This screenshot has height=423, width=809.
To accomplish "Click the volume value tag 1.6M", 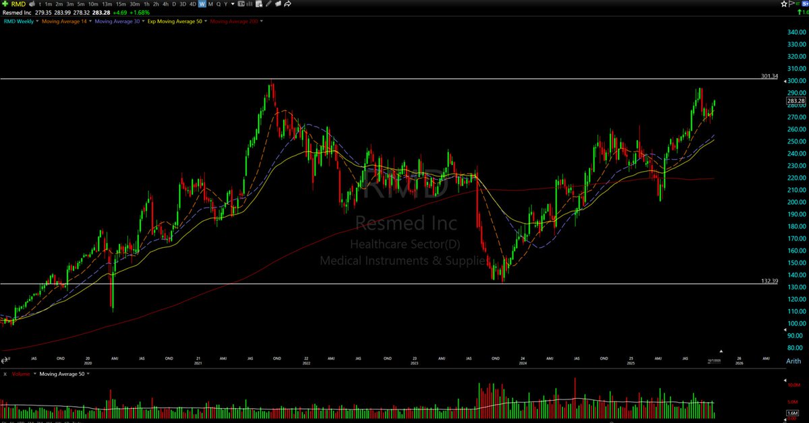I will 793,412.
